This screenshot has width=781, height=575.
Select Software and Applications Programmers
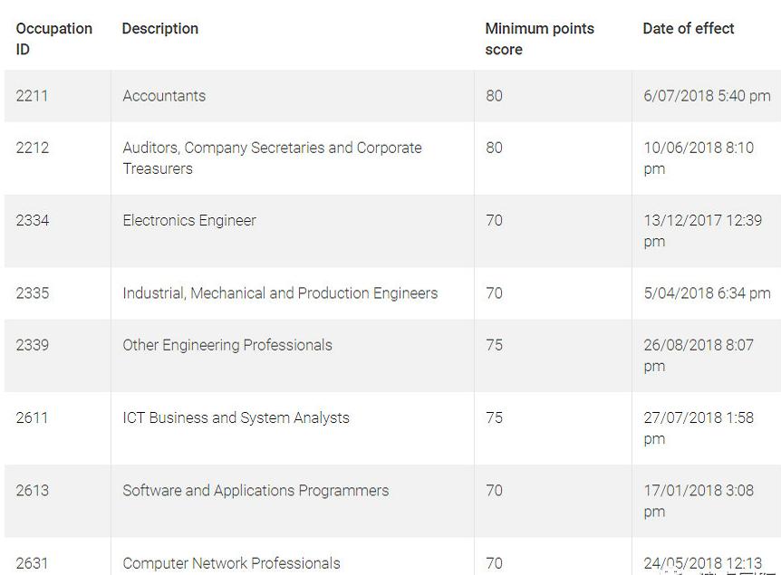click(256, 491)
